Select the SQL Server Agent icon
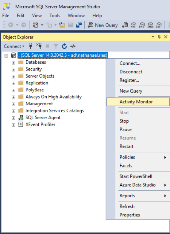The image size is (170, 234). (21, 118)
